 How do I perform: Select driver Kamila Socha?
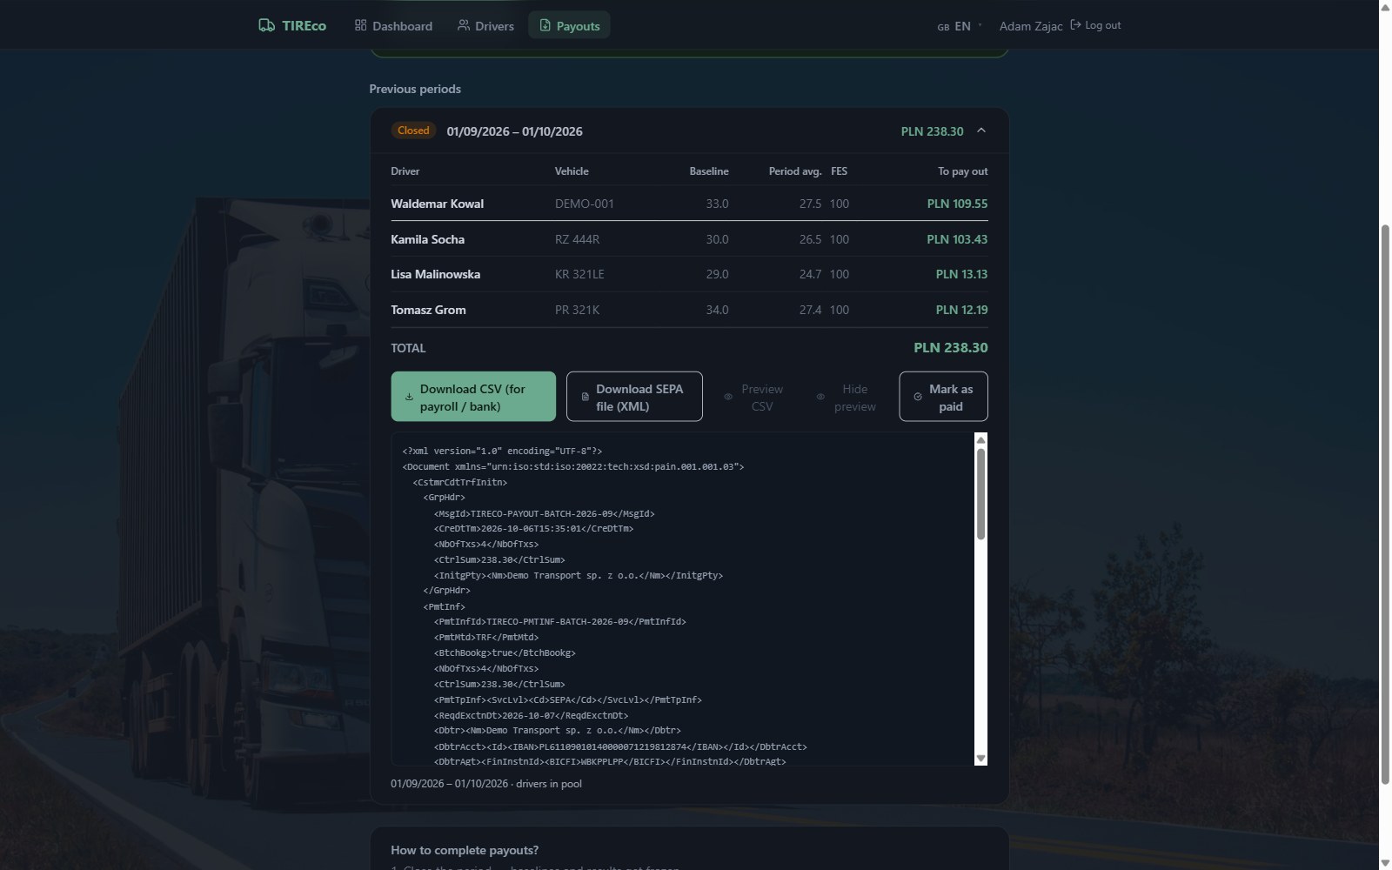click(427, 239)
